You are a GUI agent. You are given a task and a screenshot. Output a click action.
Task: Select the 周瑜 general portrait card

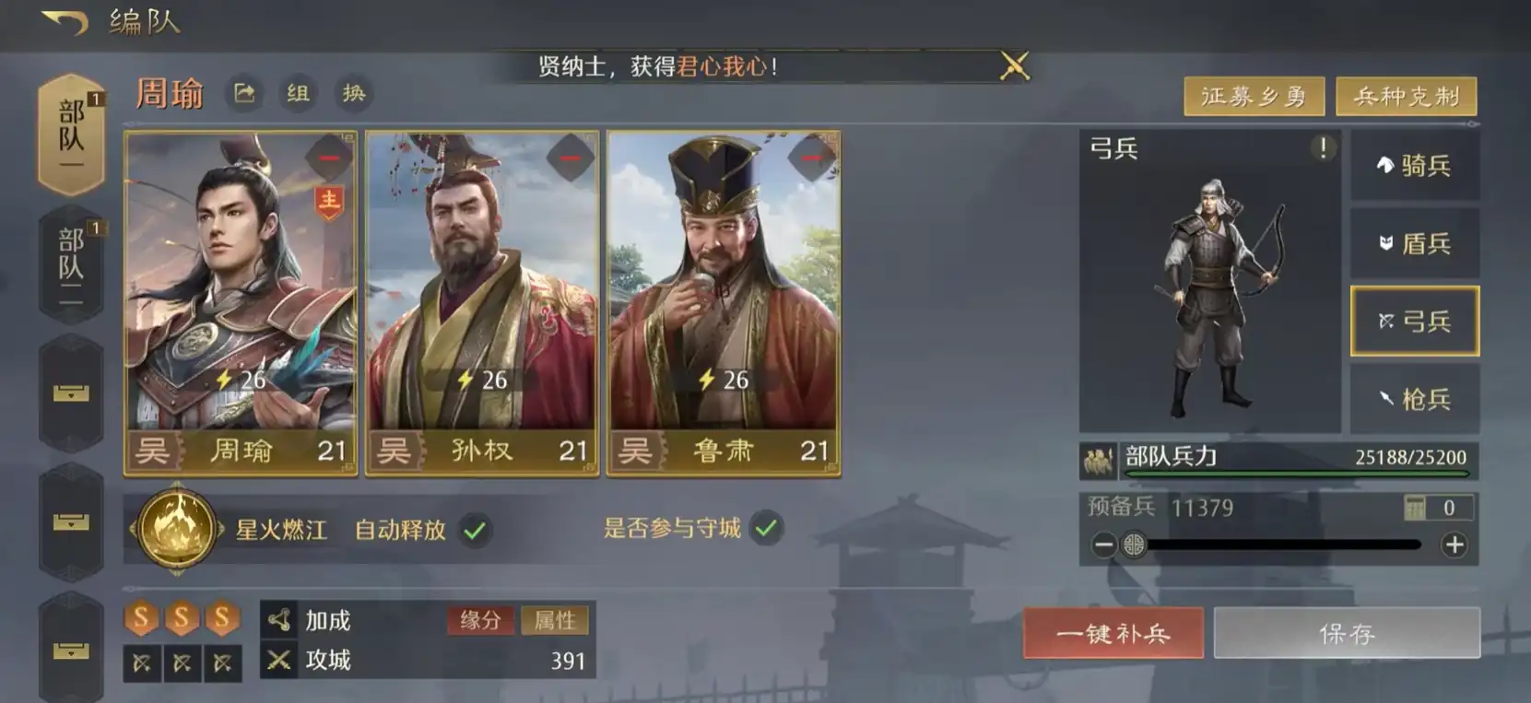(241, 303)
